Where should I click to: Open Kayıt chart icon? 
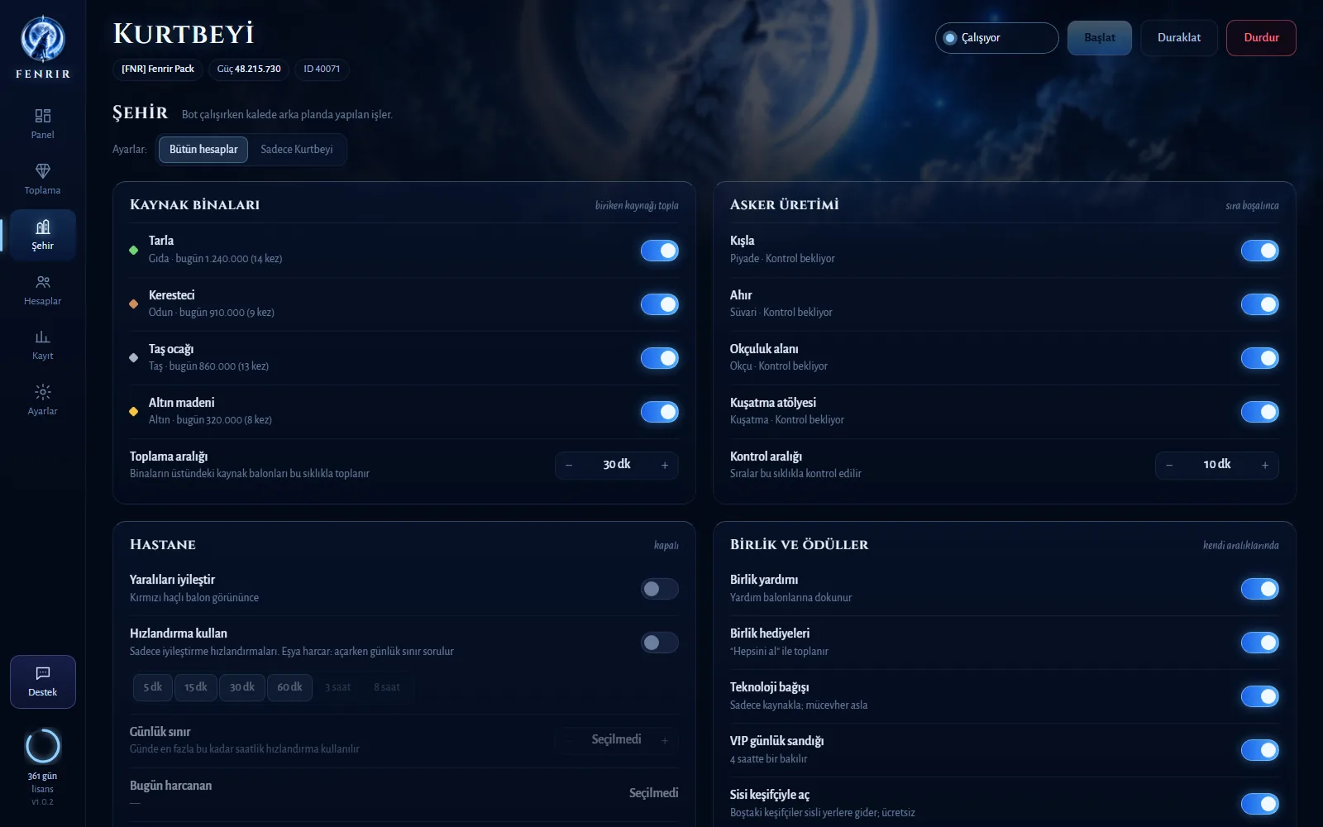[43, 337]
